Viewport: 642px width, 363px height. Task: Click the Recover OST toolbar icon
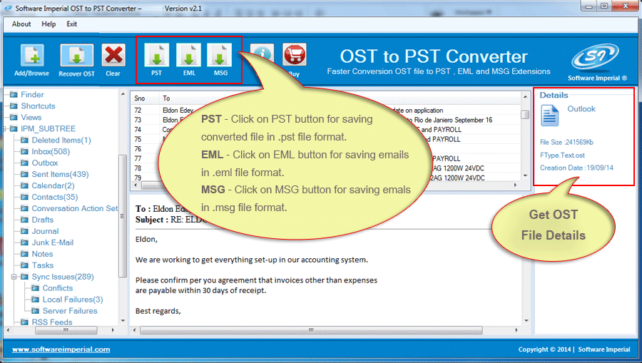click(x=76, y=55)
